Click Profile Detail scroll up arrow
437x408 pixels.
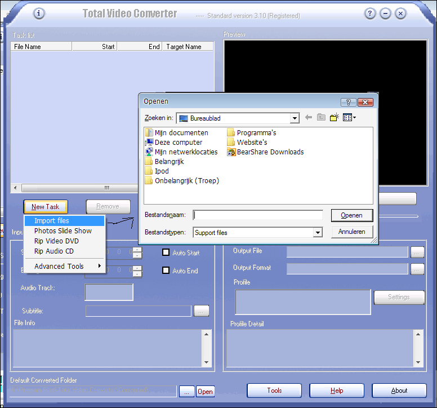click(x=418, y=334)
